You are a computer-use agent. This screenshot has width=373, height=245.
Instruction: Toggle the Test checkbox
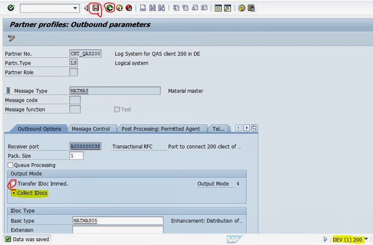click(x=117, y=109)
